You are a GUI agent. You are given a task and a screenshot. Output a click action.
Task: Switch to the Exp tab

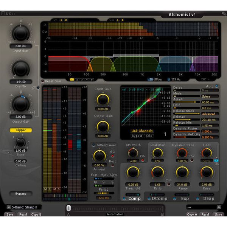point(182,198)
